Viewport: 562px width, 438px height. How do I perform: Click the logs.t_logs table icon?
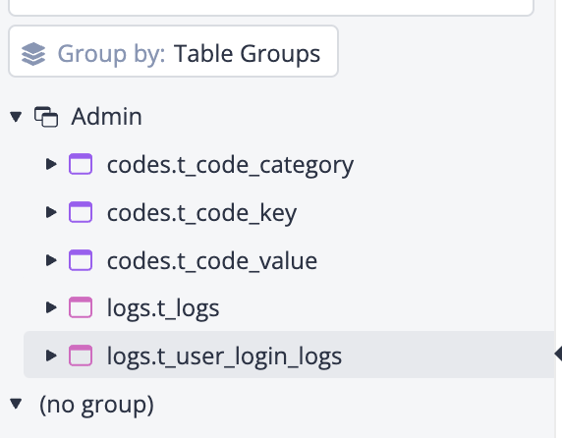click(81, 307)
